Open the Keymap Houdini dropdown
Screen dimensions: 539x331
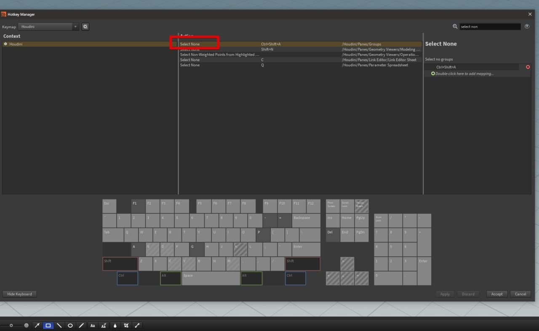point(48,27)
